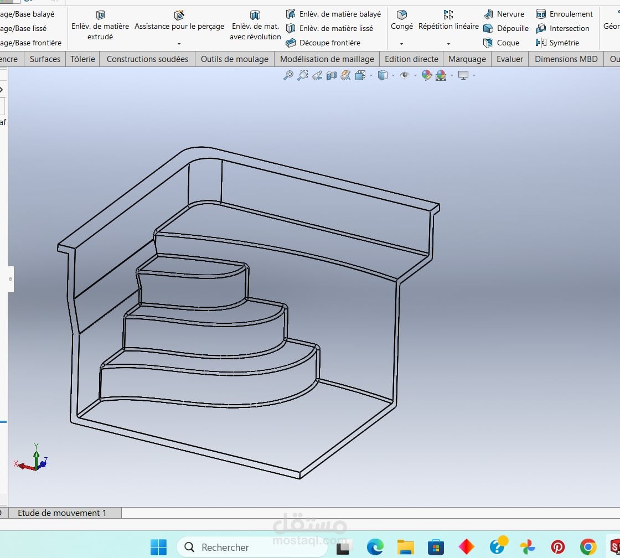Click the Nervure rib tool
620x558 pixels.
(x=504, y=14)
